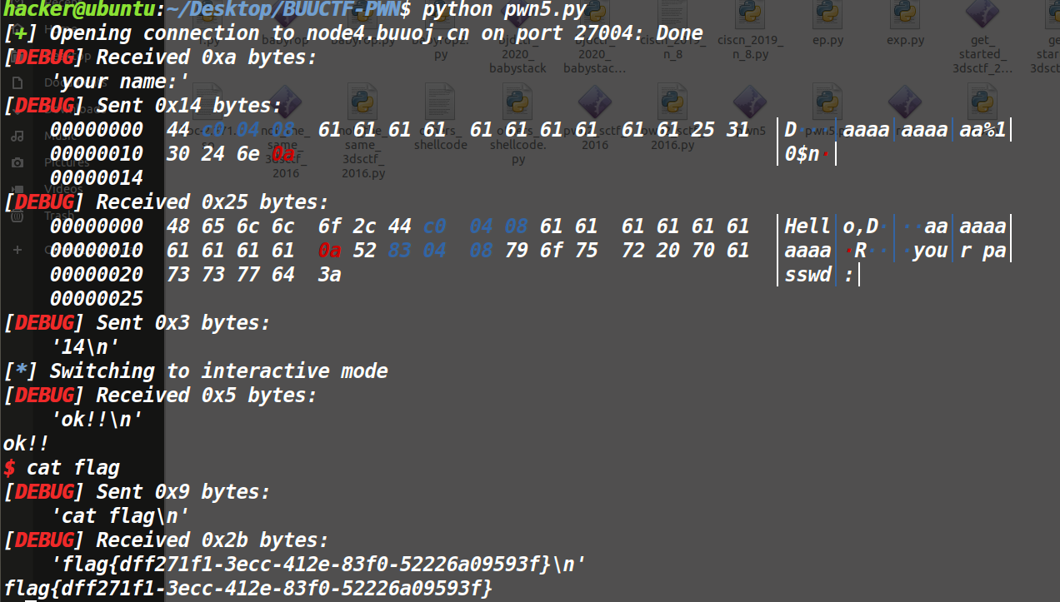Image resolution: width=1060 pixels, height=602 pixels.
Task: Click 'Received 0x2b bytes:' debug line
Action: (166, 540)
